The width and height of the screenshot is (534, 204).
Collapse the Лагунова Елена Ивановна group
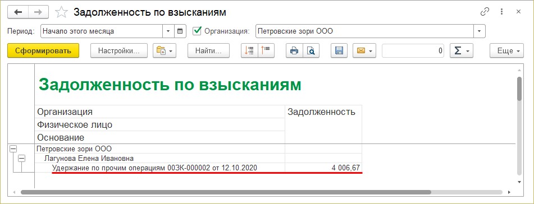pyautogui.click(x=22, y=158)
